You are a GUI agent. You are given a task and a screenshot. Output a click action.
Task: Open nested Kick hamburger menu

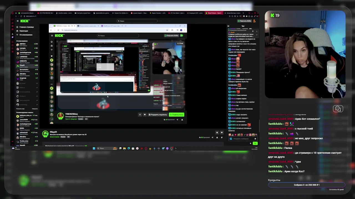[52, 35]
